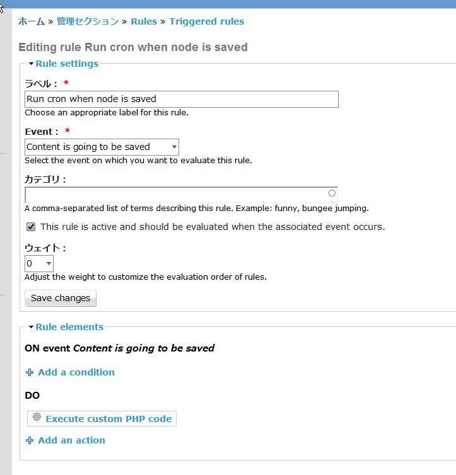Open the 管理セクション breadcrumb link
This screenshot has width=456, height=475.
click(87, 21)
